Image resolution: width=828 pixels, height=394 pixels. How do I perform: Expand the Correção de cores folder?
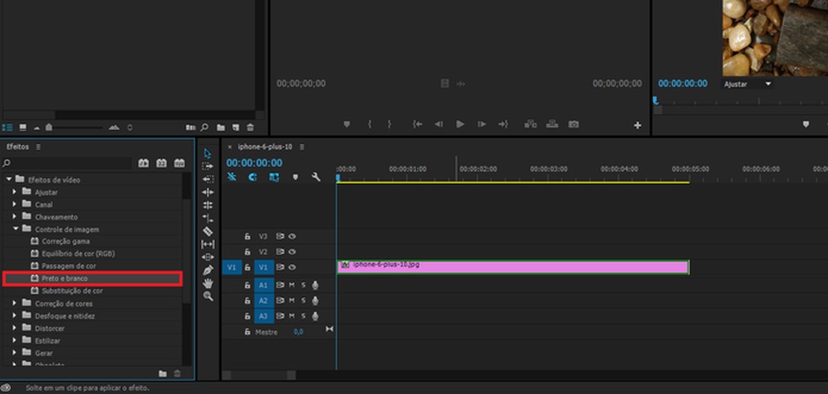[14, 303]
